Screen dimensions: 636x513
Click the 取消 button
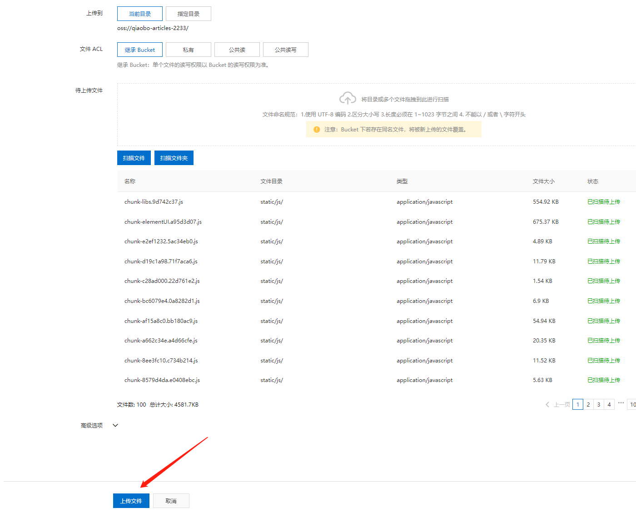click(x=171, y=501)
